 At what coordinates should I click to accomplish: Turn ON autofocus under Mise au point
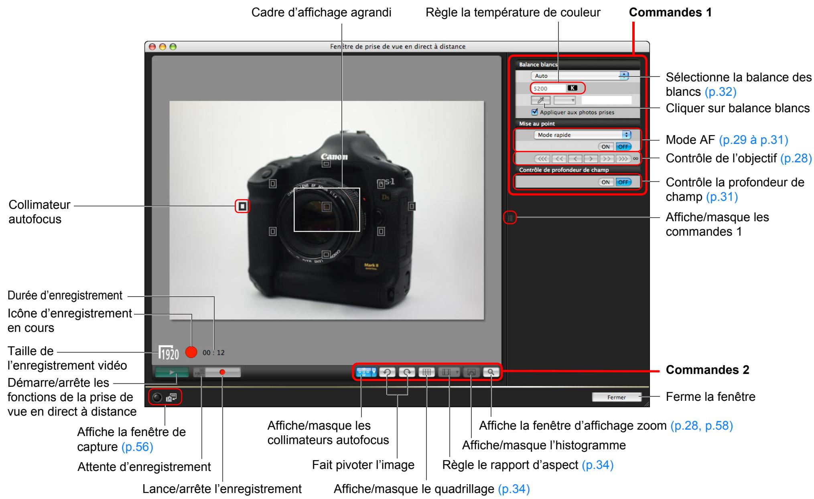(606, 147)
